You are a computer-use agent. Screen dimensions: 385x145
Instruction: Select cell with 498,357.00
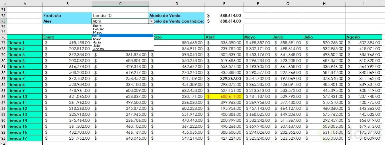258,43
